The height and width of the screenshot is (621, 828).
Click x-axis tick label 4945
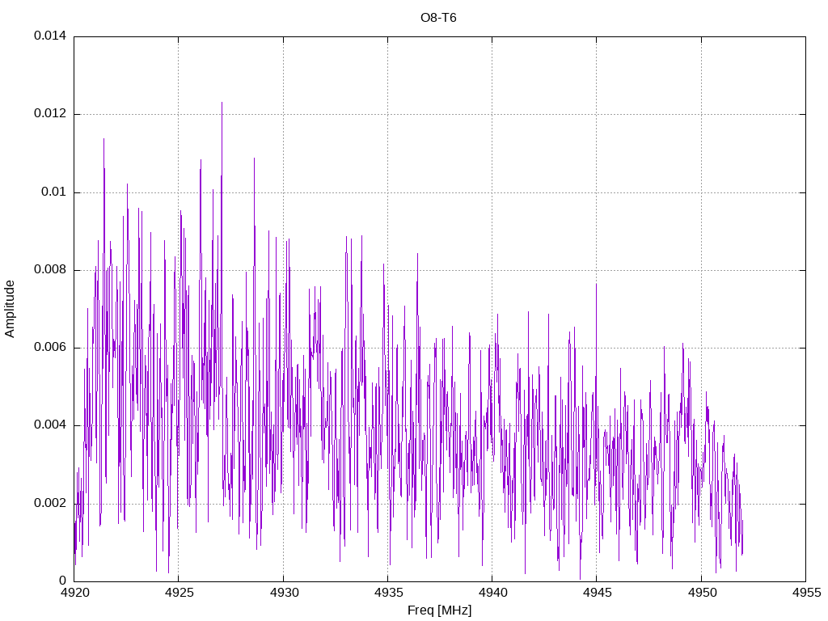[598, 593]
